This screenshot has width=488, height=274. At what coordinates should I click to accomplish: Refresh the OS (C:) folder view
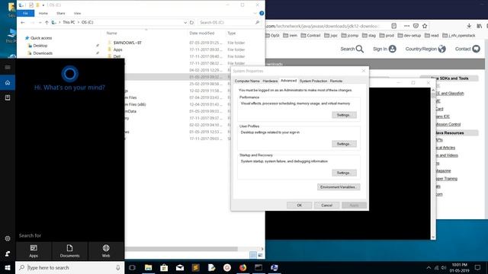pos(191,22)
